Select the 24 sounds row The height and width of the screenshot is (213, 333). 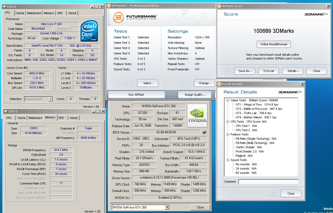246,168
